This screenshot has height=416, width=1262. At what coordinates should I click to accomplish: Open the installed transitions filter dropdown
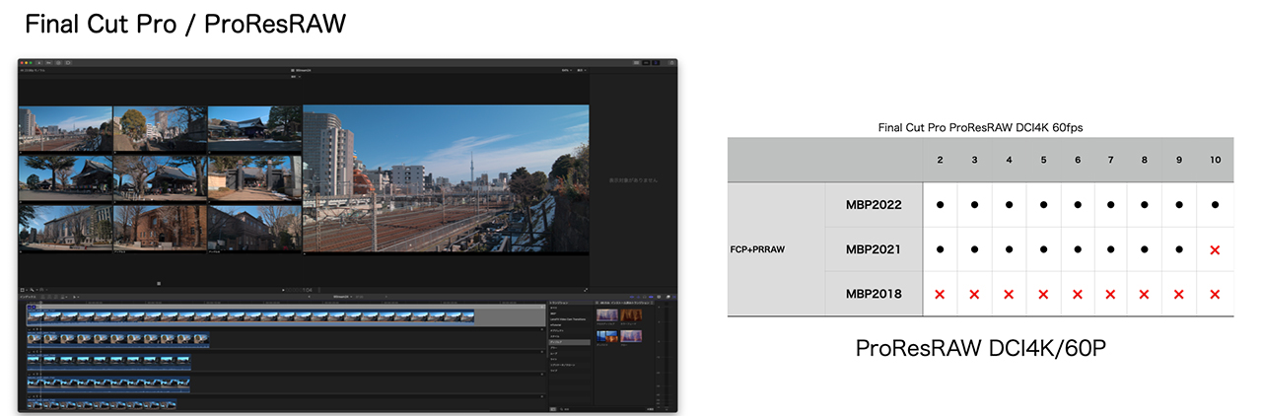coord(625,303)
